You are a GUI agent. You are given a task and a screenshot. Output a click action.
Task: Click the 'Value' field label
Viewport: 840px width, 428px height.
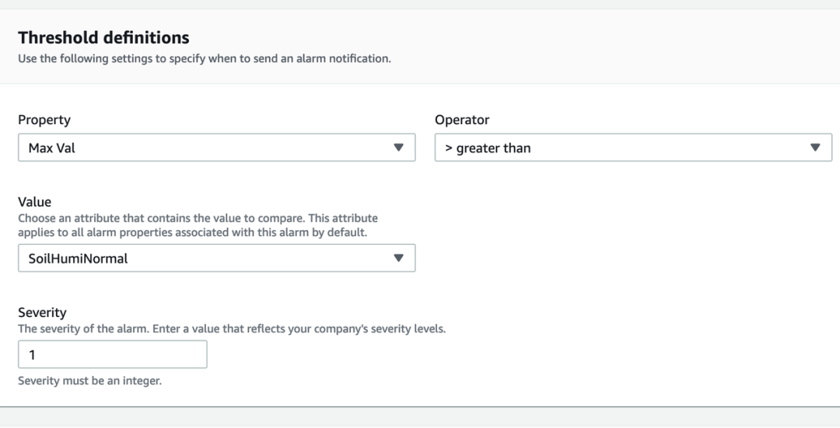(34, 202)
